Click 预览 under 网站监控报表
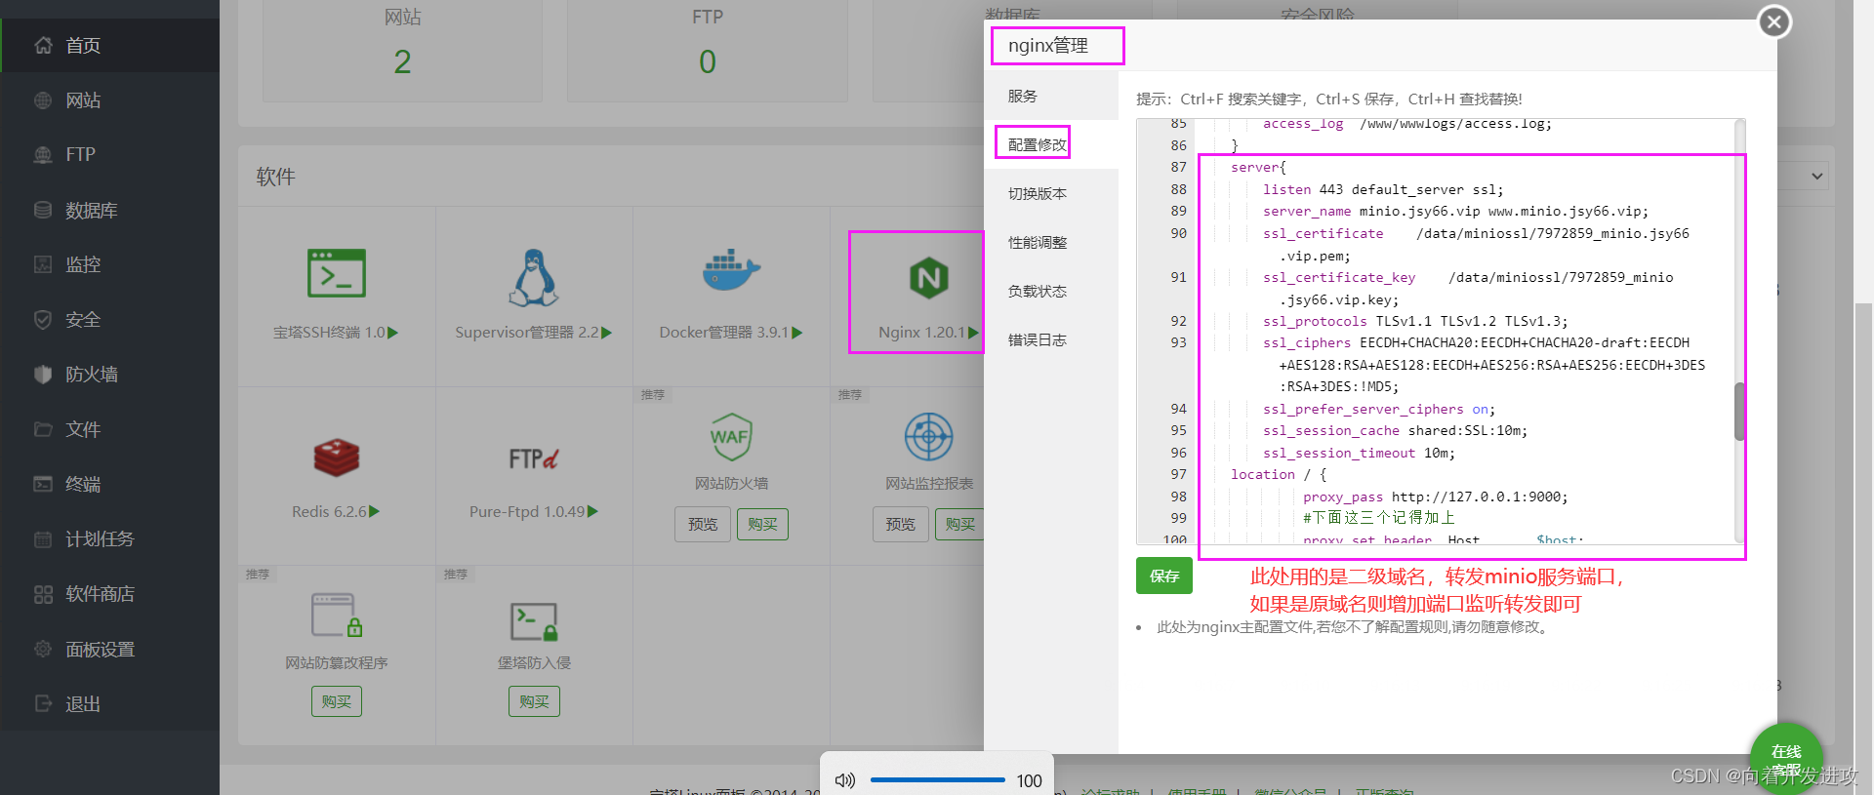The image size is (1874, 795). 900,524
